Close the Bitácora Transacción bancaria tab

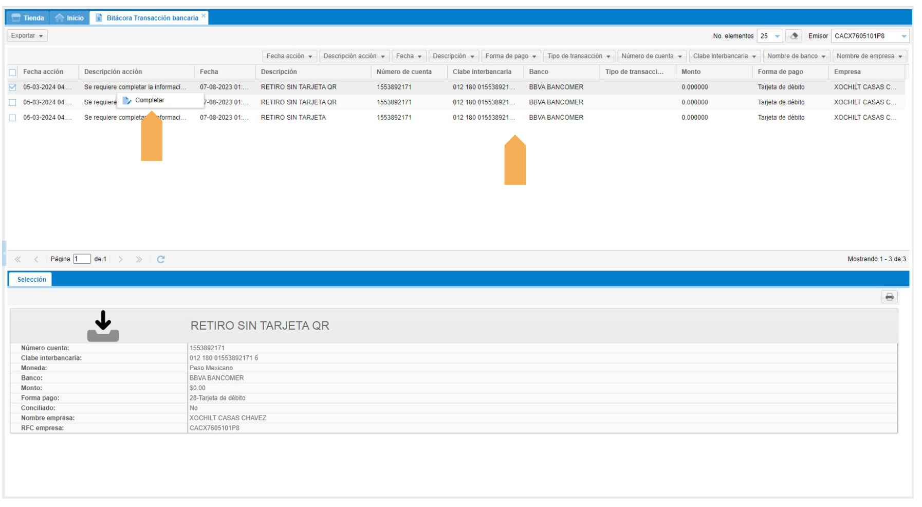click(204, 16)
